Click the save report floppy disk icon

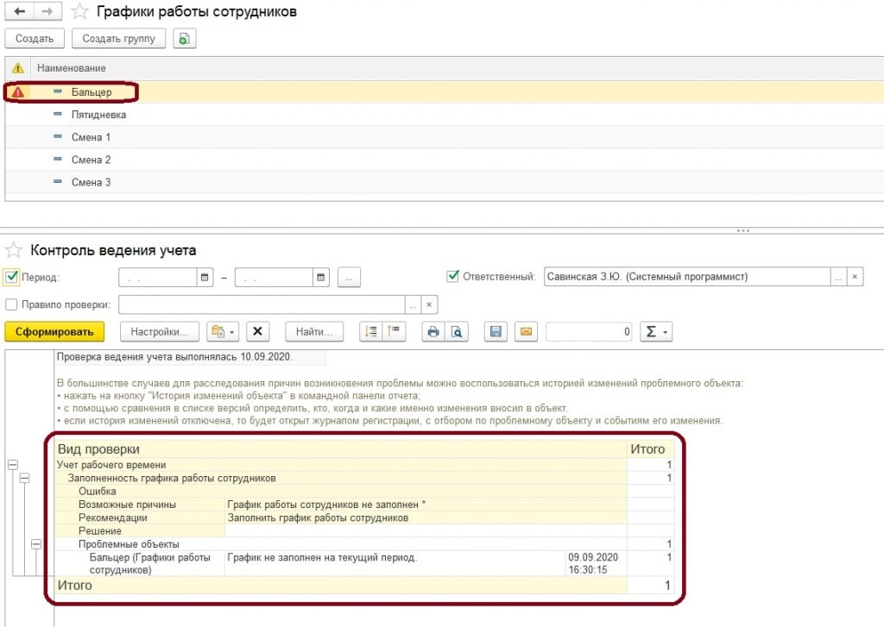point(496,332)
